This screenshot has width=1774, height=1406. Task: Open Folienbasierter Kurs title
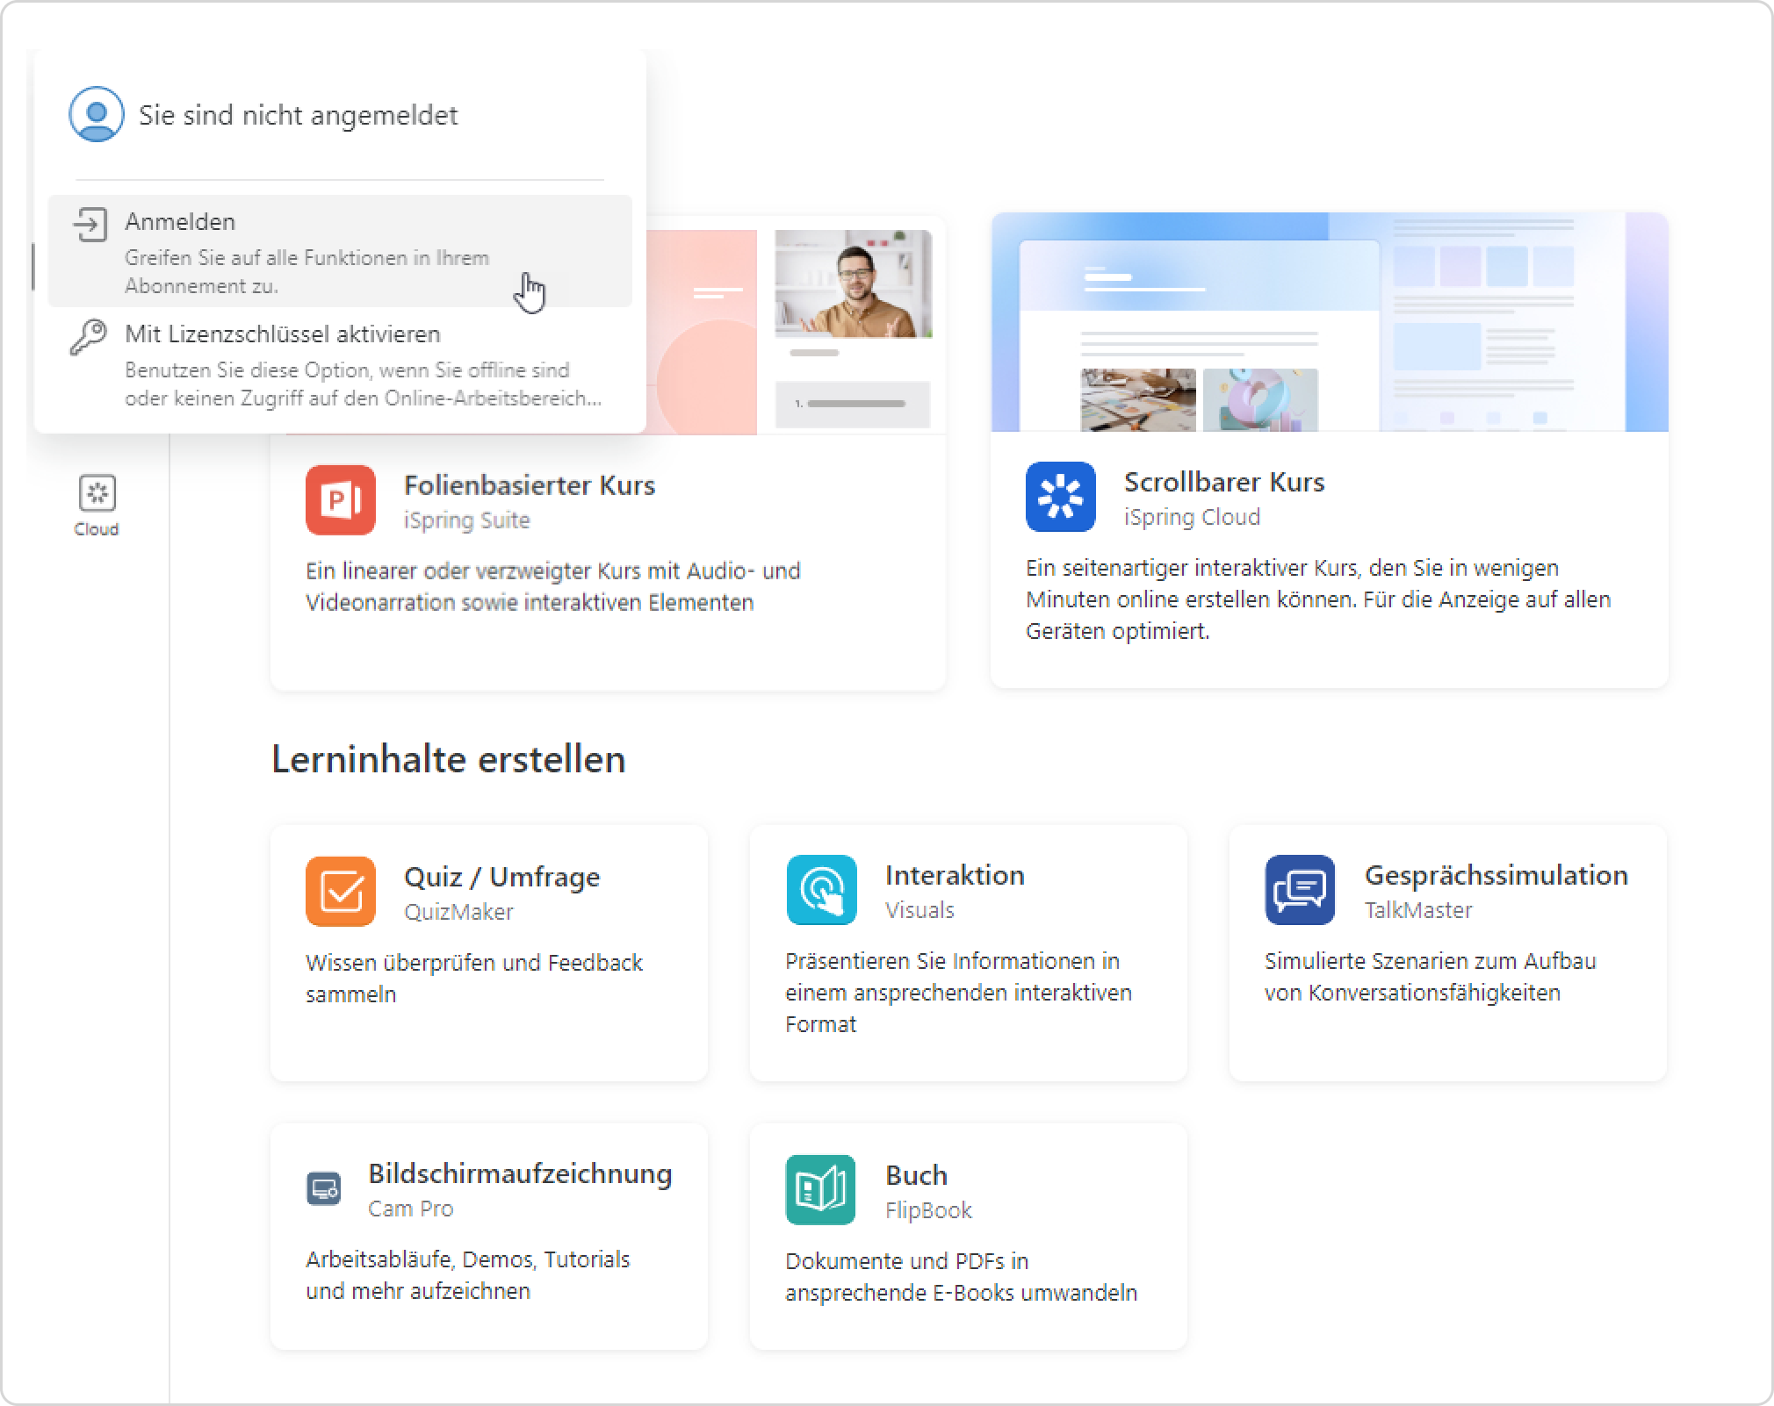(x=529, y=484)
